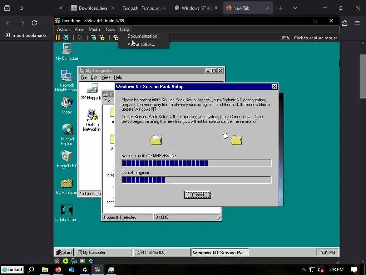Image resolution: width=366 pixels, height=275 pixels.
Task: Activate My Computer on the NT taskbar
Action: (x=104, y=252)
